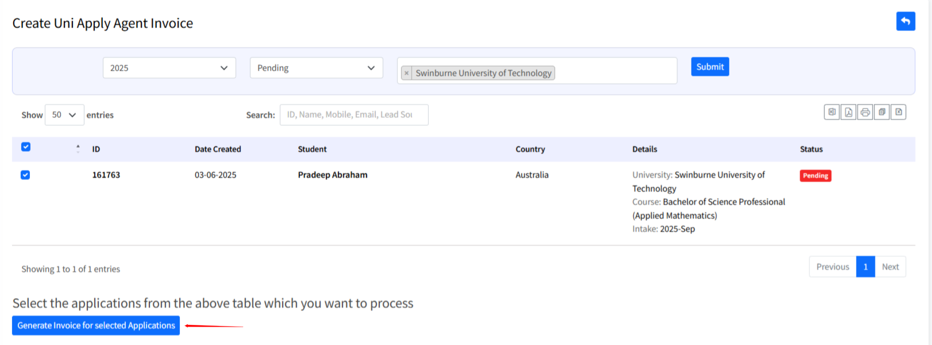Generate Invoice for selected Applications
Viewport: 932px width, 345px height.
click(96, 325)
